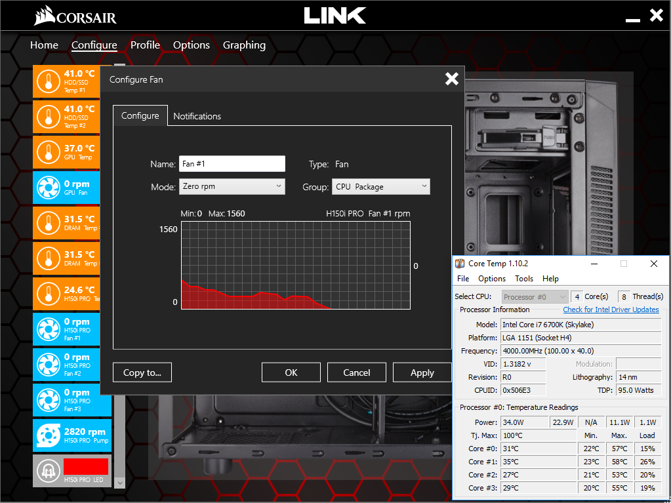Click the Corsair sails logo
The width and height of the screenshot is (671, 503).
45,15
